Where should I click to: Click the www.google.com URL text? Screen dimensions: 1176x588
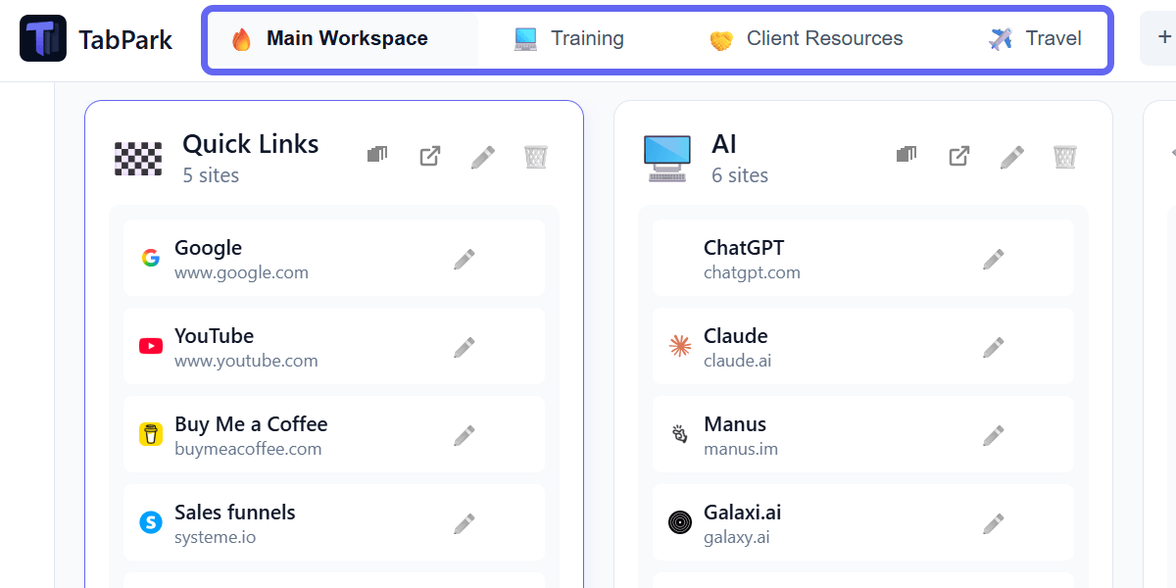tap(241, 272)
